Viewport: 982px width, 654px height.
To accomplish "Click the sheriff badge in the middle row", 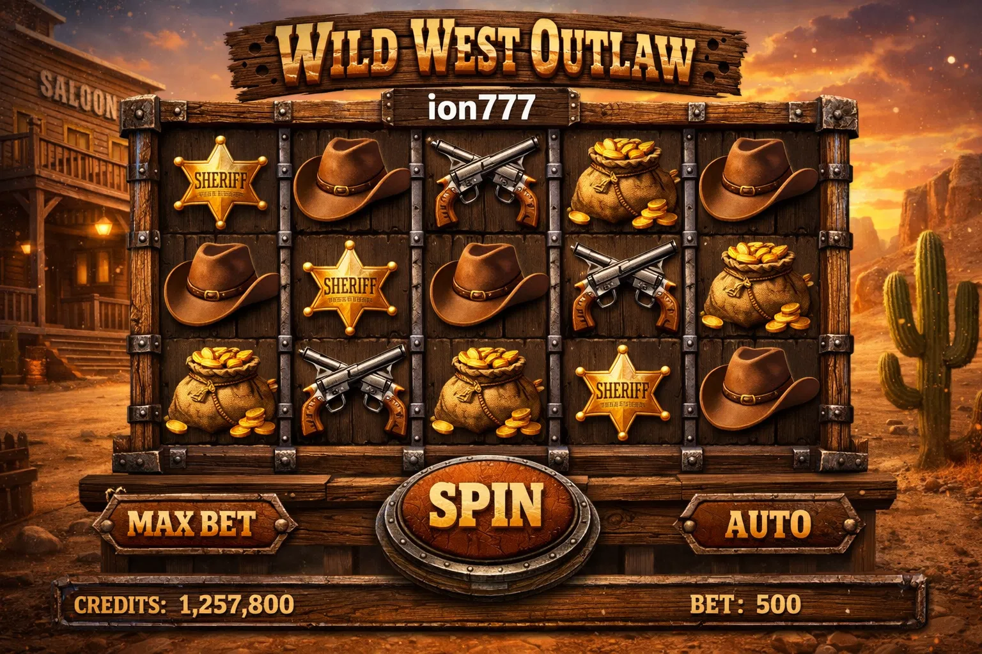I will 348,287.
